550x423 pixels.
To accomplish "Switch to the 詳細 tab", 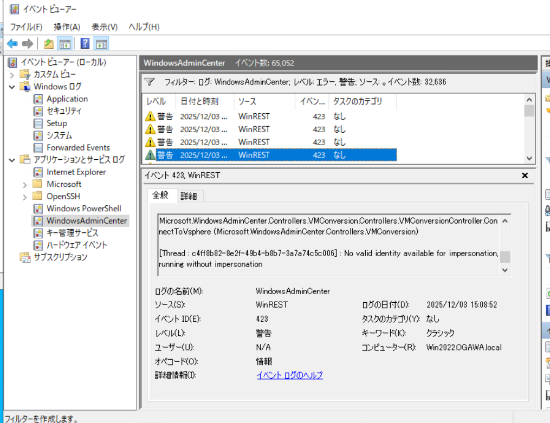I will point(189,196).
